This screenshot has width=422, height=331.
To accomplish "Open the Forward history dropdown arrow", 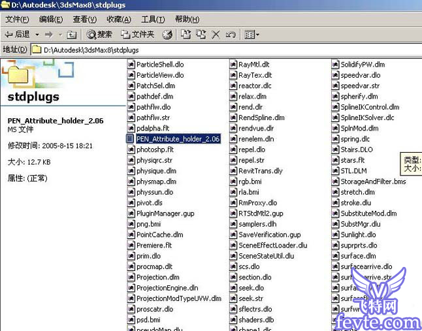I will coord(60,35).
